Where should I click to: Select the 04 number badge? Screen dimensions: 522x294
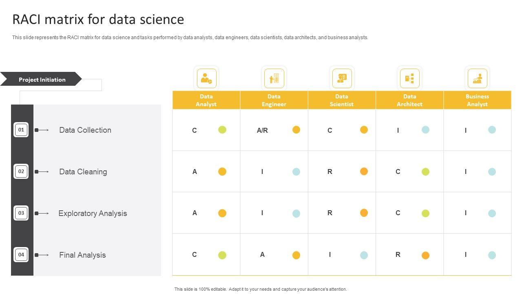click(x=21, y=255)
